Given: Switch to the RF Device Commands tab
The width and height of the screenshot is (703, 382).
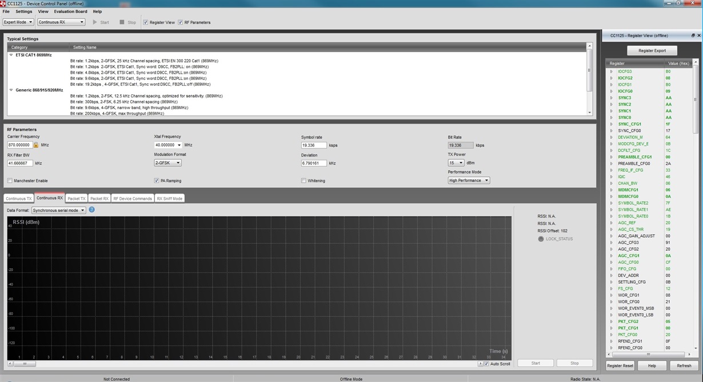Looking at the screenshot, I should [133, 198].
